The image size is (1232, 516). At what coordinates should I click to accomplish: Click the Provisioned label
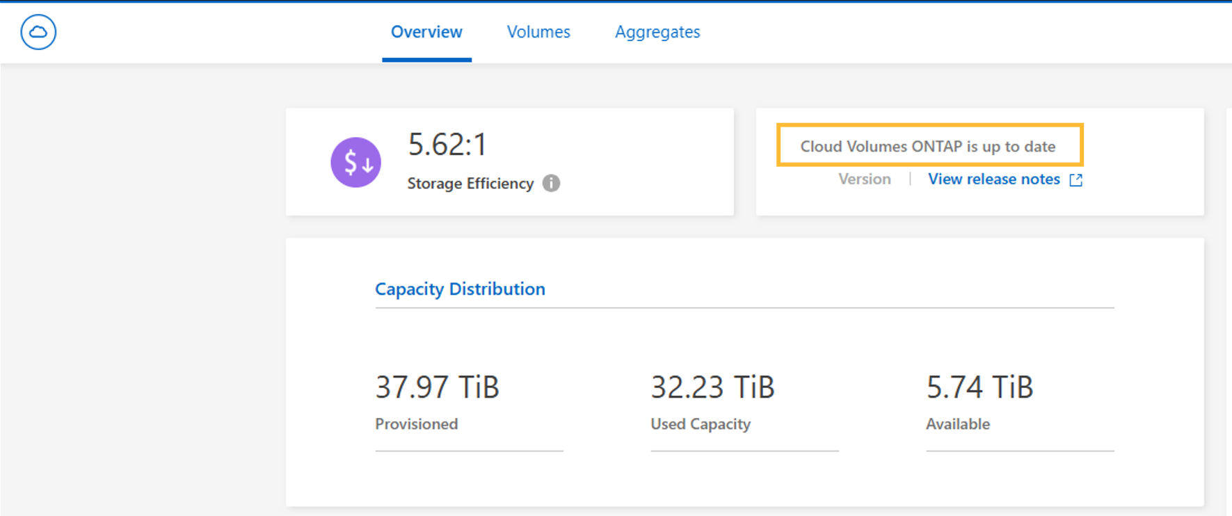[416, 424]
